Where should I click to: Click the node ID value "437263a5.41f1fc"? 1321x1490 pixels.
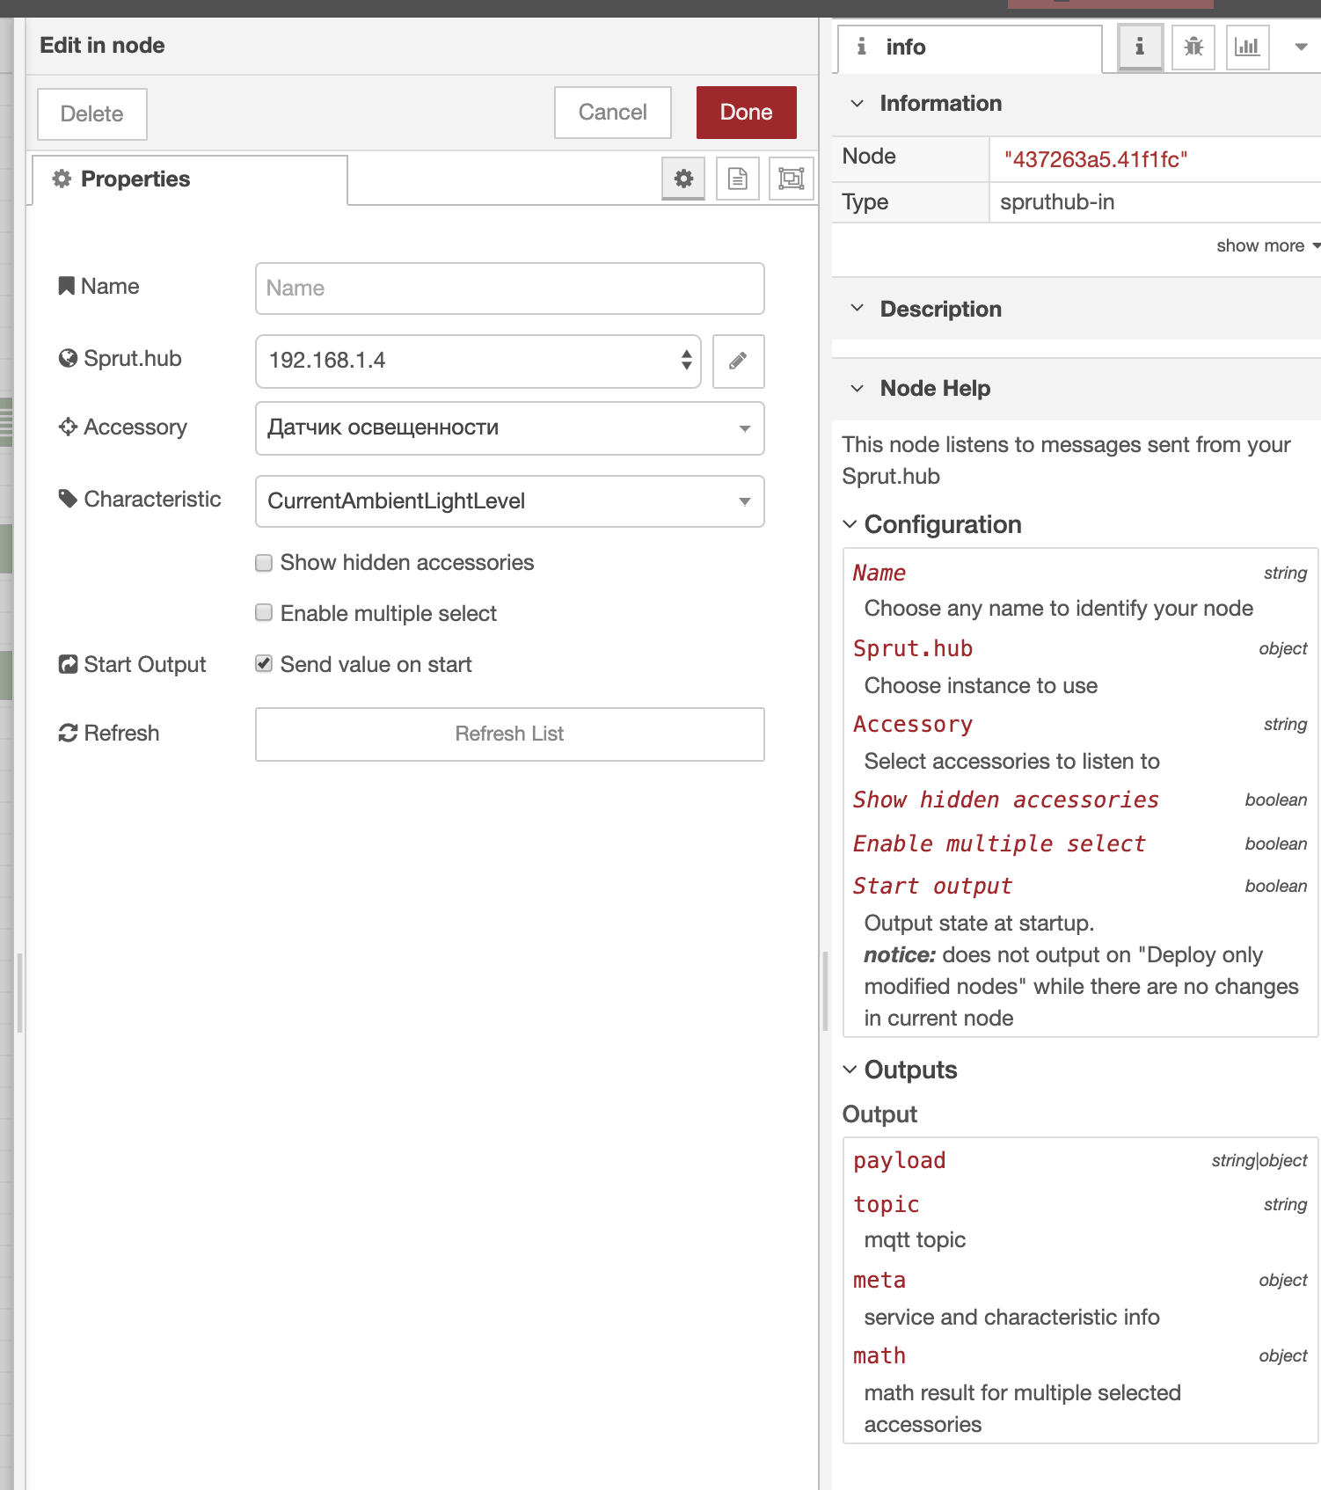click(1096, 159)
